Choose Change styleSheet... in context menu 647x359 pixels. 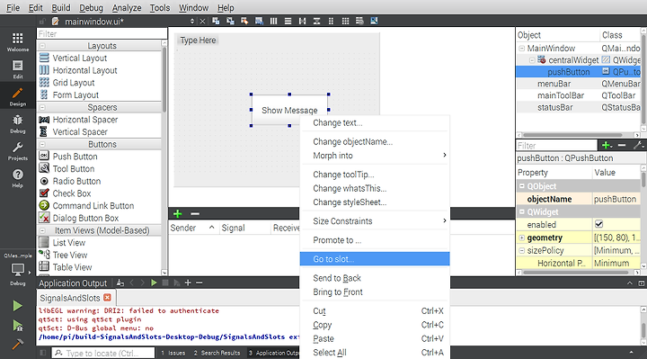pos(375,202)
